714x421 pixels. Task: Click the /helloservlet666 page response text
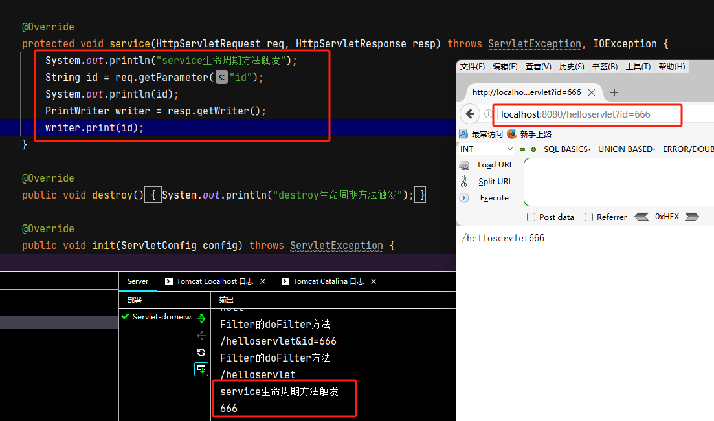click(x=503, y=238)
